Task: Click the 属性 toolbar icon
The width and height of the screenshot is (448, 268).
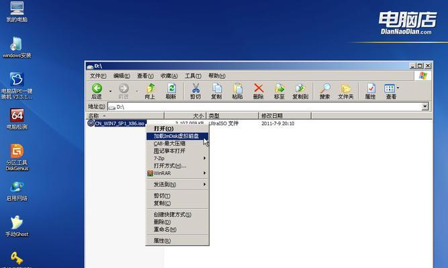Action: click(370, 91)
